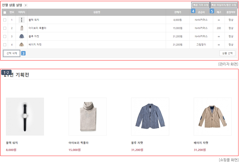This screenshot has height=164, width=240.
Task: Click the 베이지 자켓 small thumbnail in the table
Action: 22,44
